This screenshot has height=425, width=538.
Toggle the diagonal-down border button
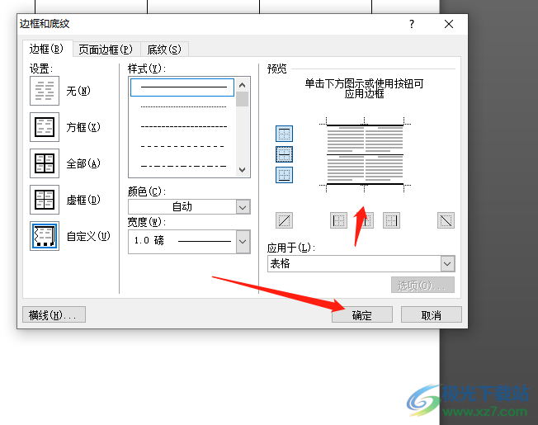[446, 220]
